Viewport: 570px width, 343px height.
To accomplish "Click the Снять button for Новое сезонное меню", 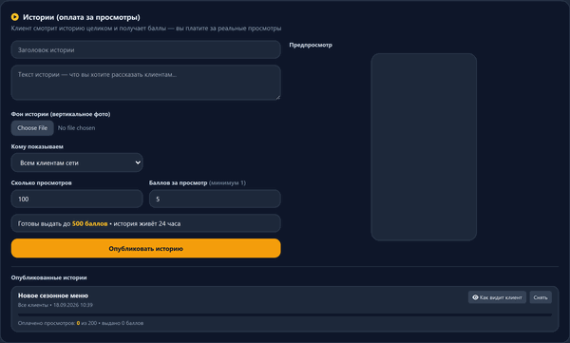I will (541, 297).
